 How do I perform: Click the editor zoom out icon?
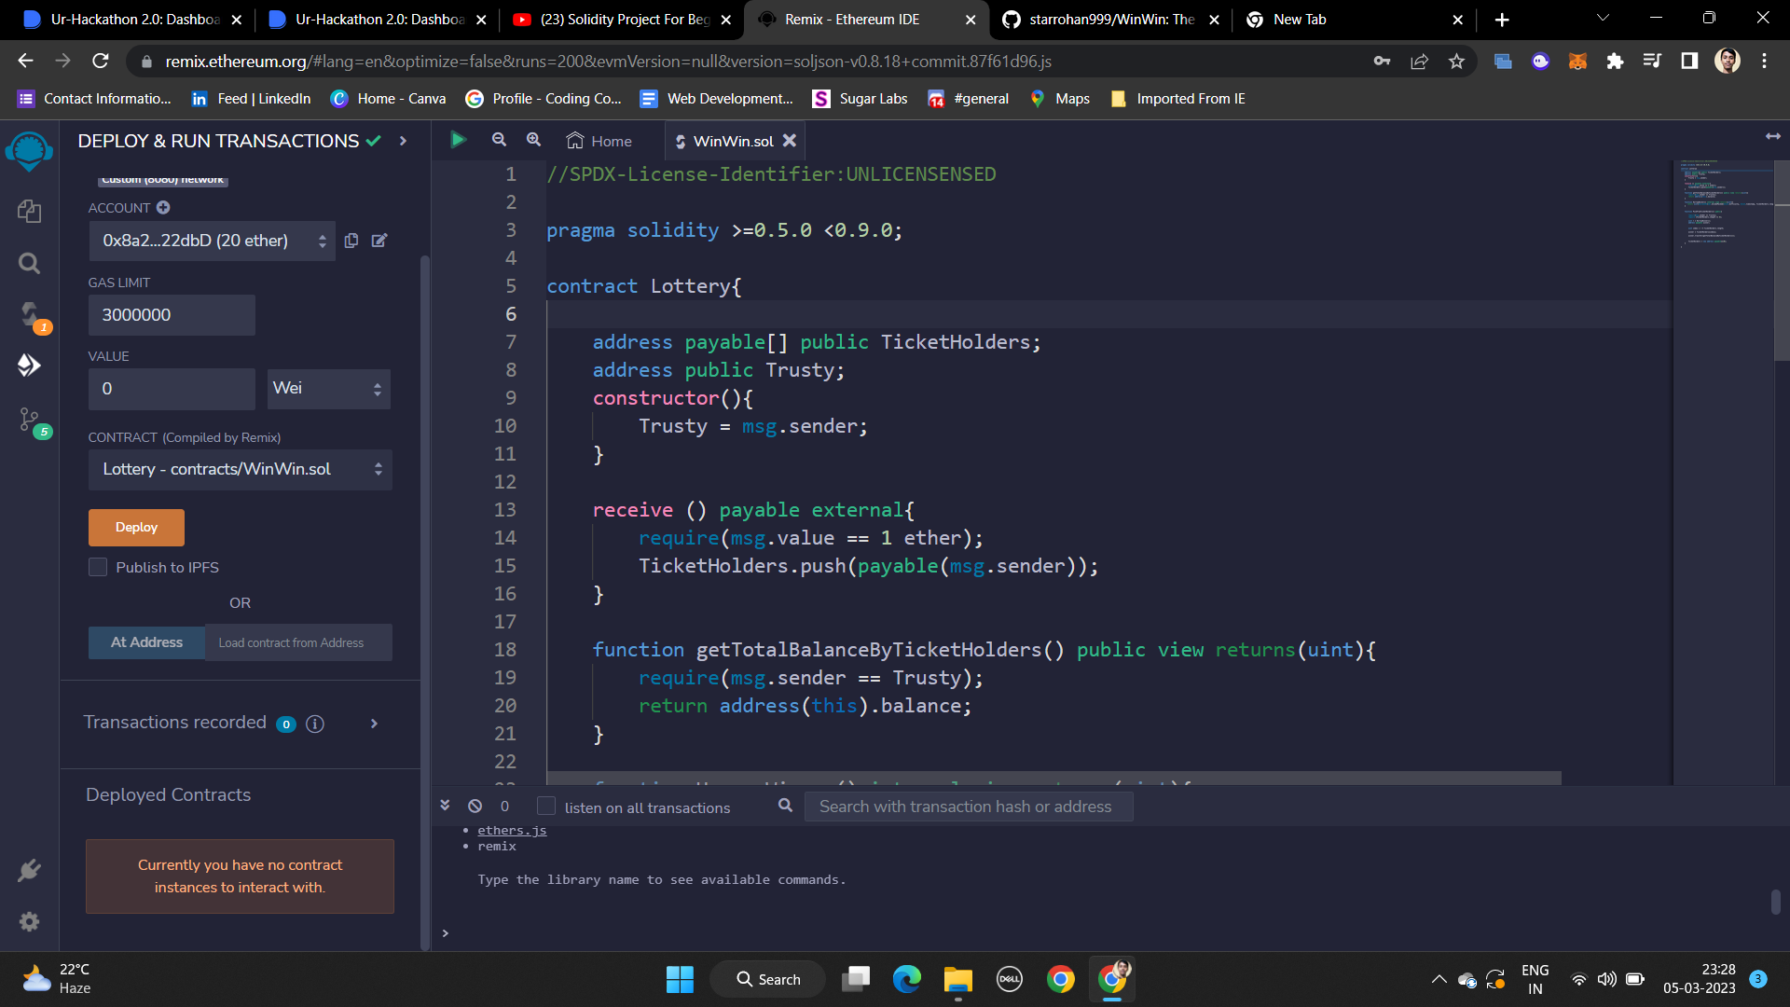click(x=499, y=140)
